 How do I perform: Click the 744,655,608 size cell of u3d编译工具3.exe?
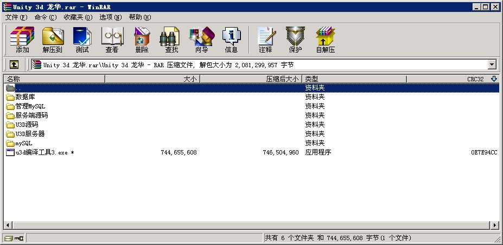[179, 153]
